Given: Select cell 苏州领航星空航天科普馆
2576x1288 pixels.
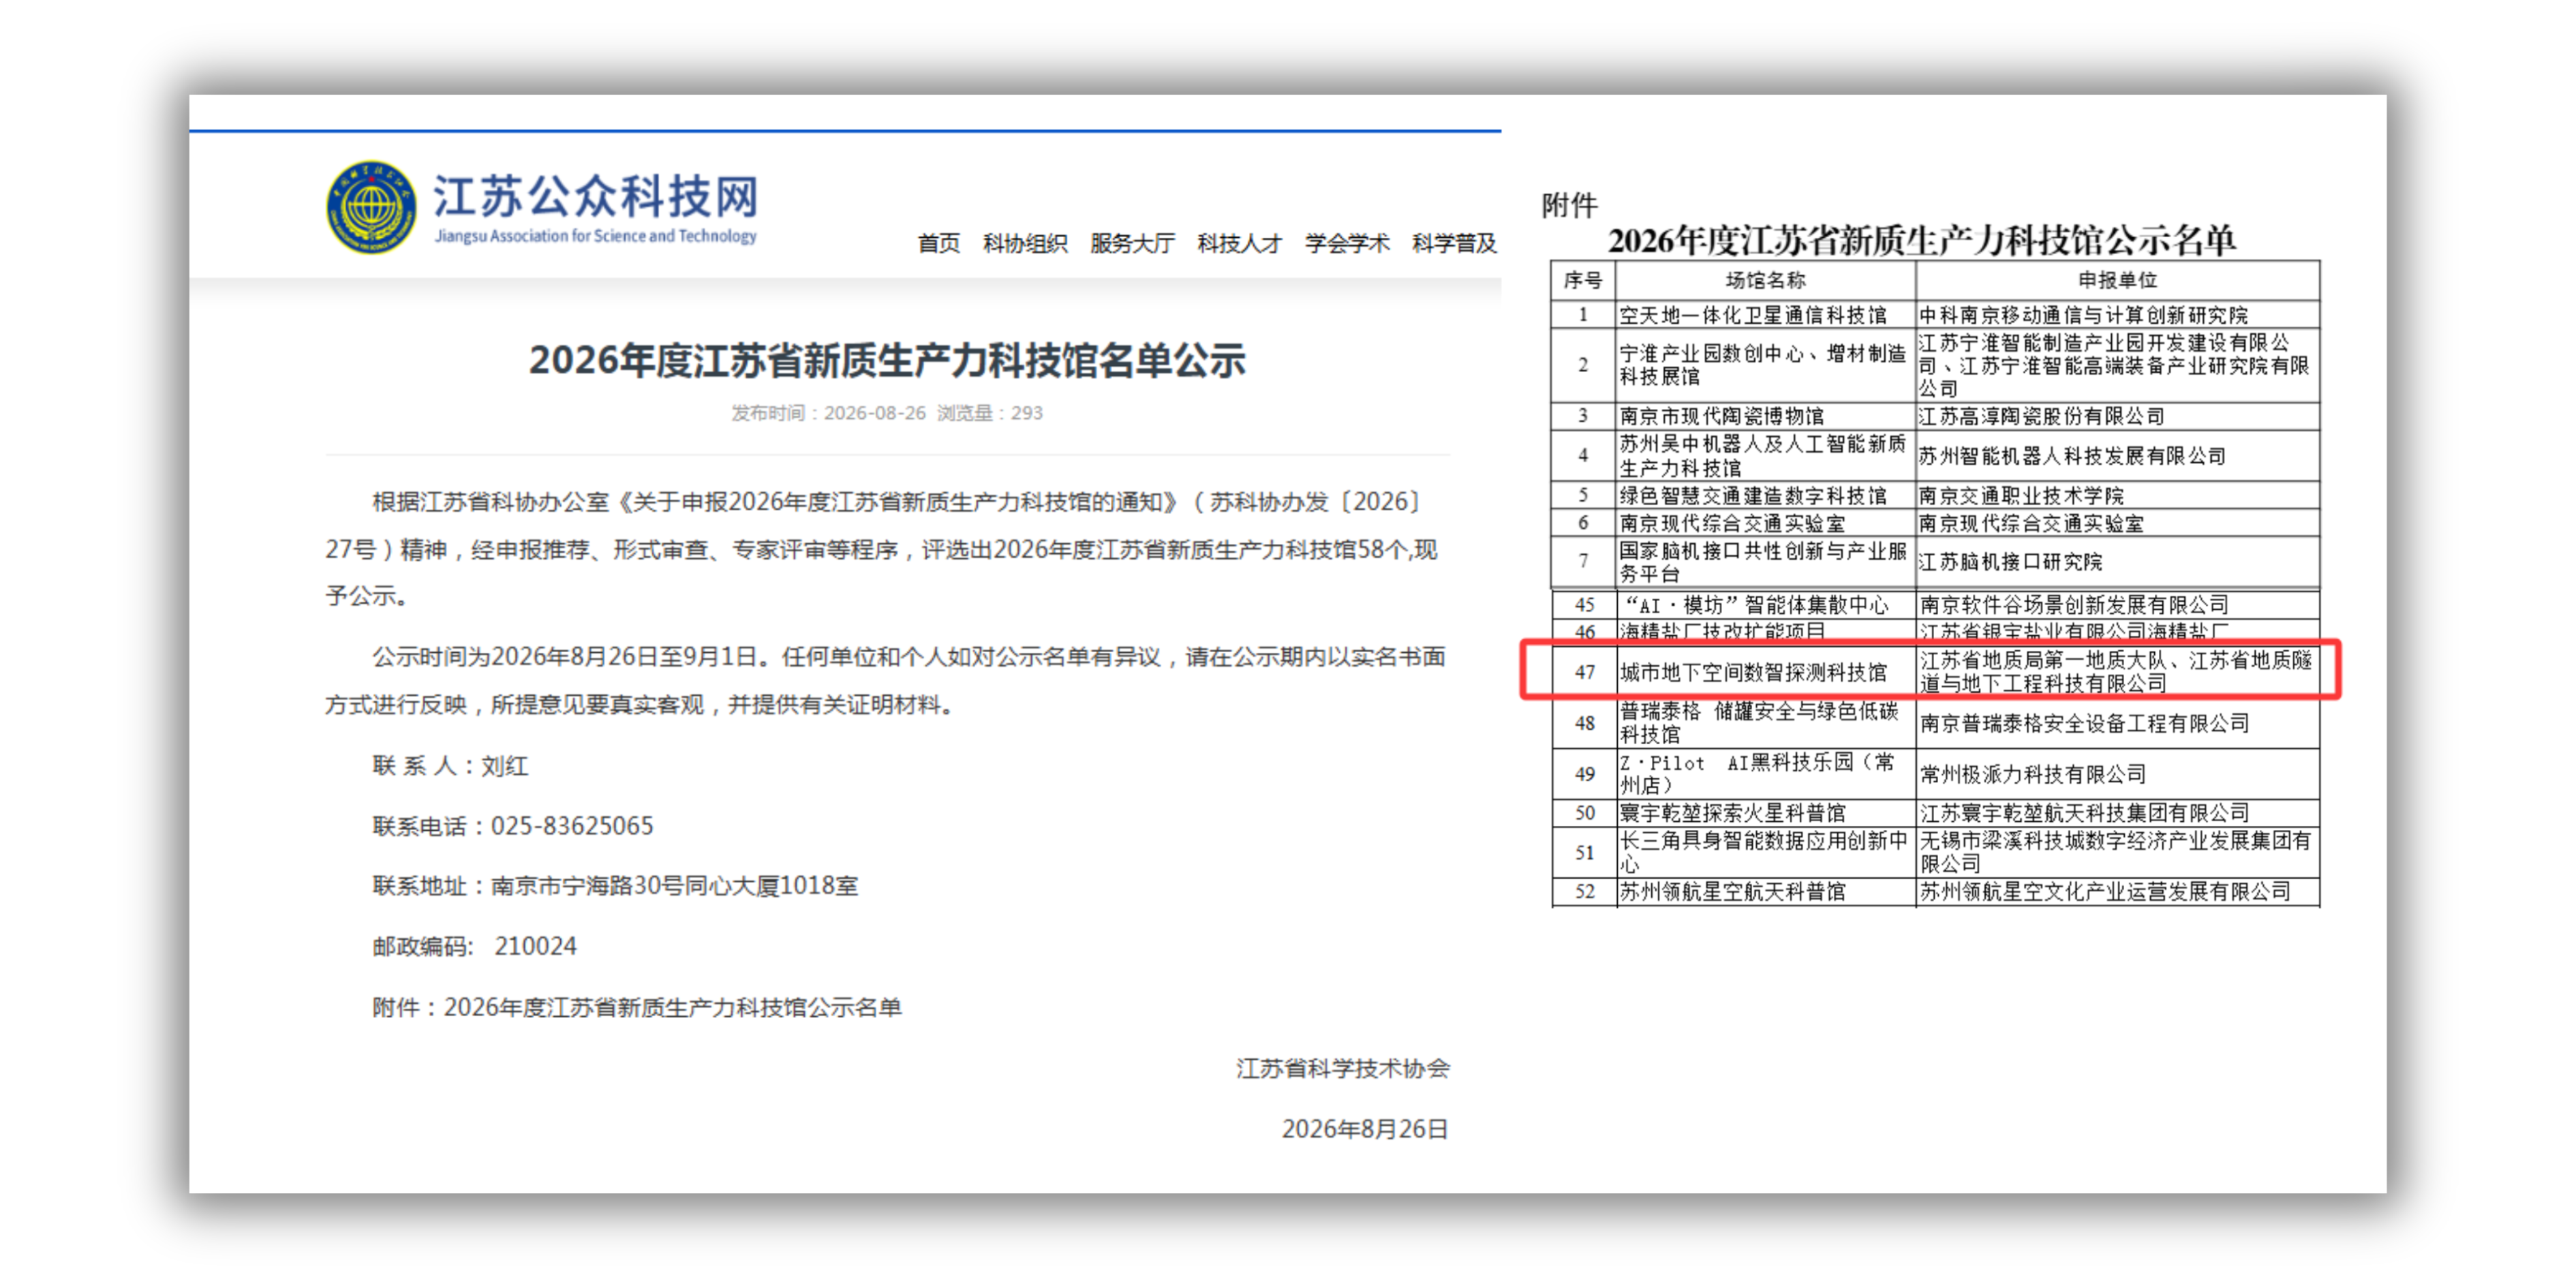Looking at the screenshot, I should (x=1765, y=892).
